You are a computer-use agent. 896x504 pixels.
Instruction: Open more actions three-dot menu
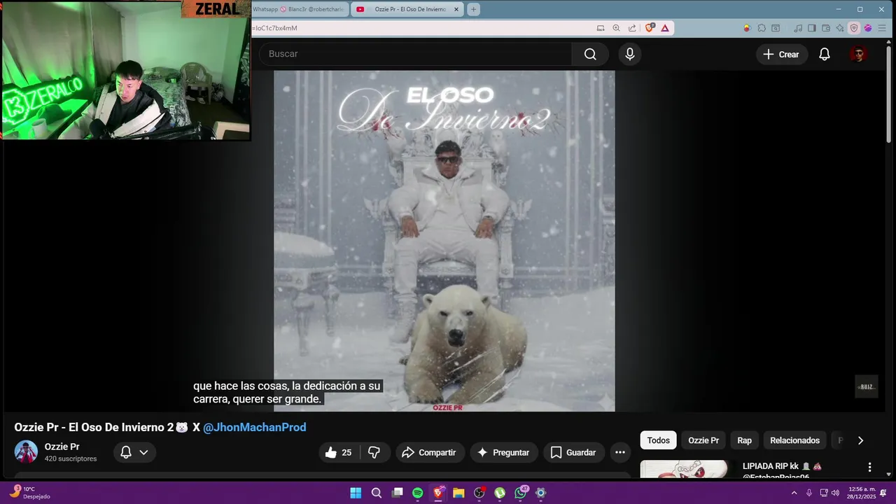click(619, 452)
